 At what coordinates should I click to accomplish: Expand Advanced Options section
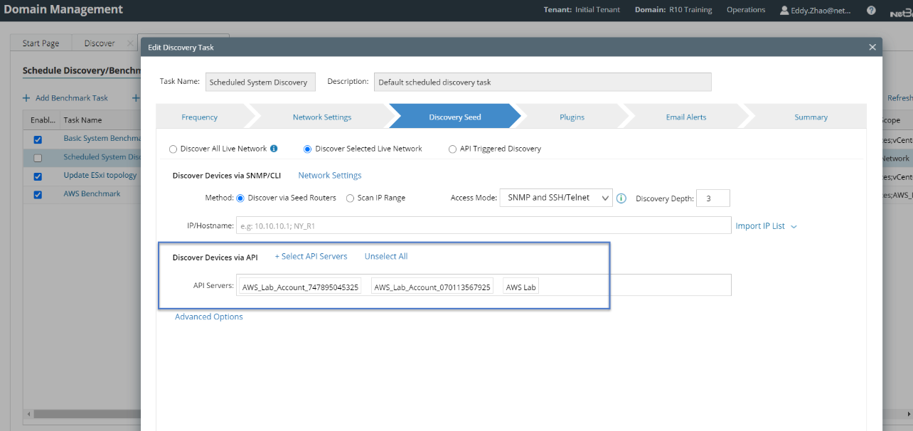(x=208, y=317)
